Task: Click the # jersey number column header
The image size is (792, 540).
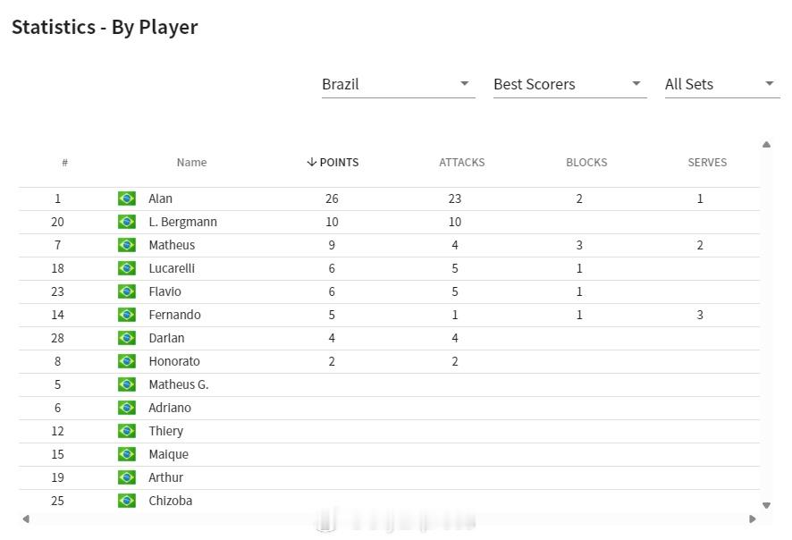Action: (x=64, y=162)
